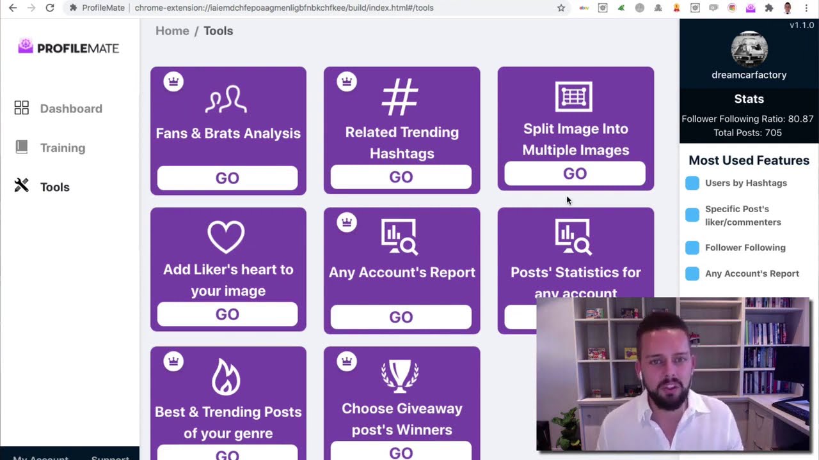Click crown badge on Any Account's Report card
The image size is (819, 460).
click(347, 222)
